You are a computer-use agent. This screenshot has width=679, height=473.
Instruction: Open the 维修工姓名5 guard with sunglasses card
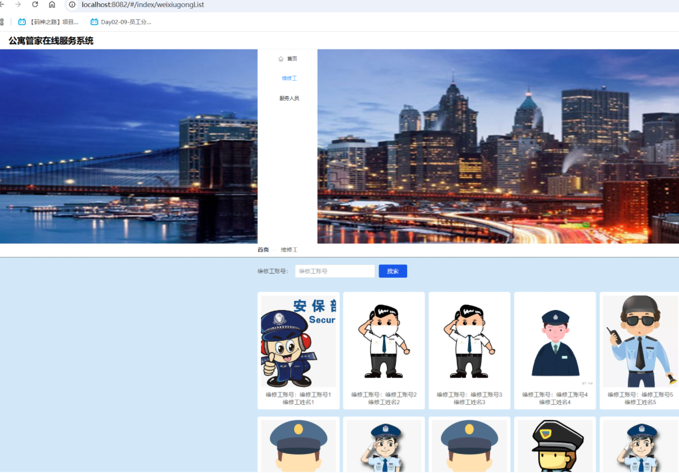click(x=639, y=350)
